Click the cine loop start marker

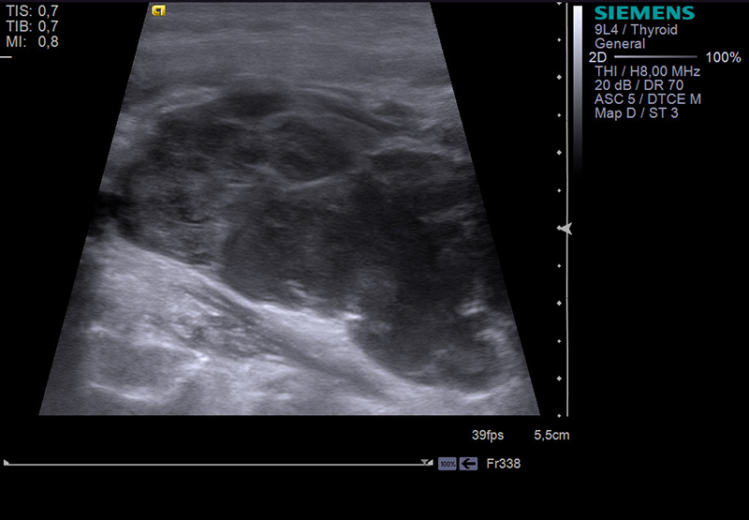(x=7, y=462)
